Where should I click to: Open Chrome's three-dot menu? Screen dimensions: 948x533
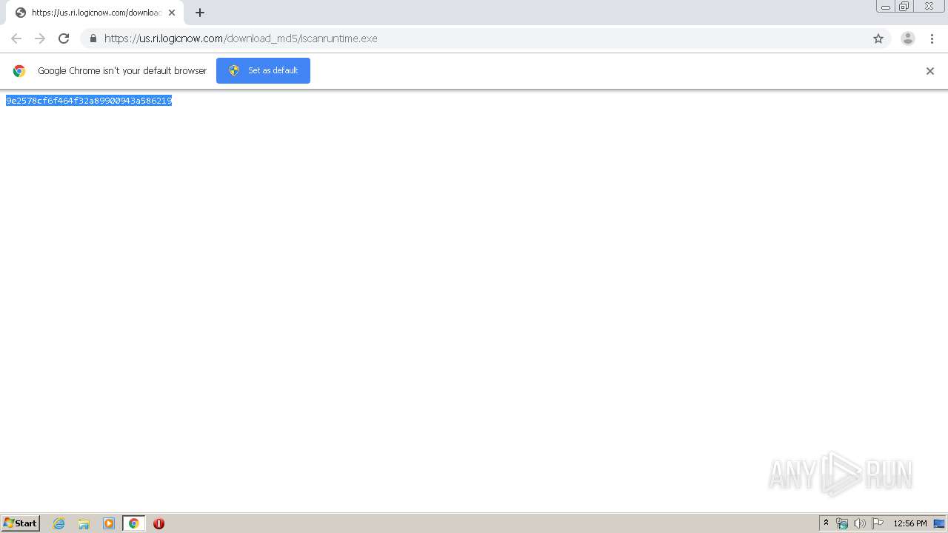(x=932, y=38)
